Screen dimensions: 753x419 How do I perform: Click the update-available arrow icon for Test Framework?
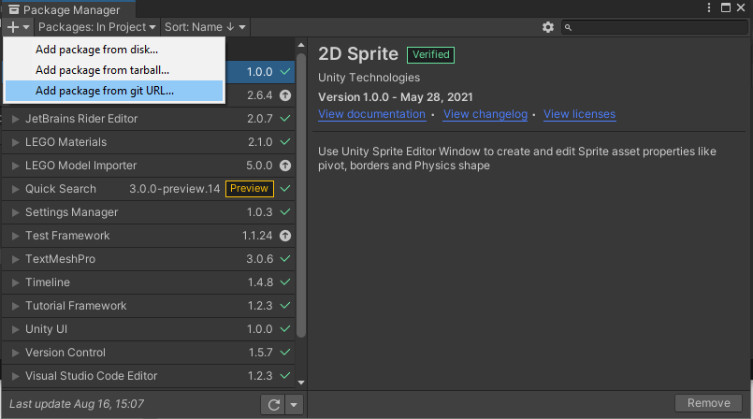pos(285,236)
